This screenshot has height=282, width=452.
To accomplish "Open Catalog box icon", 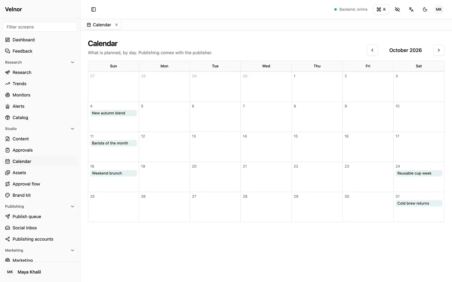I will [x=8, y=118].
